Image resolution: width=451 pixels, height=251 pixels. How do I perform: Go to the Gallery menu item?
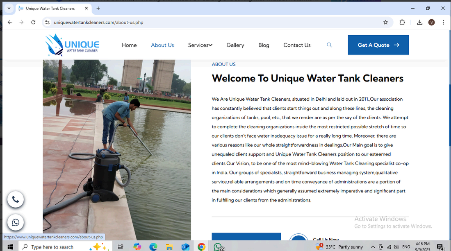pos(235,45)
